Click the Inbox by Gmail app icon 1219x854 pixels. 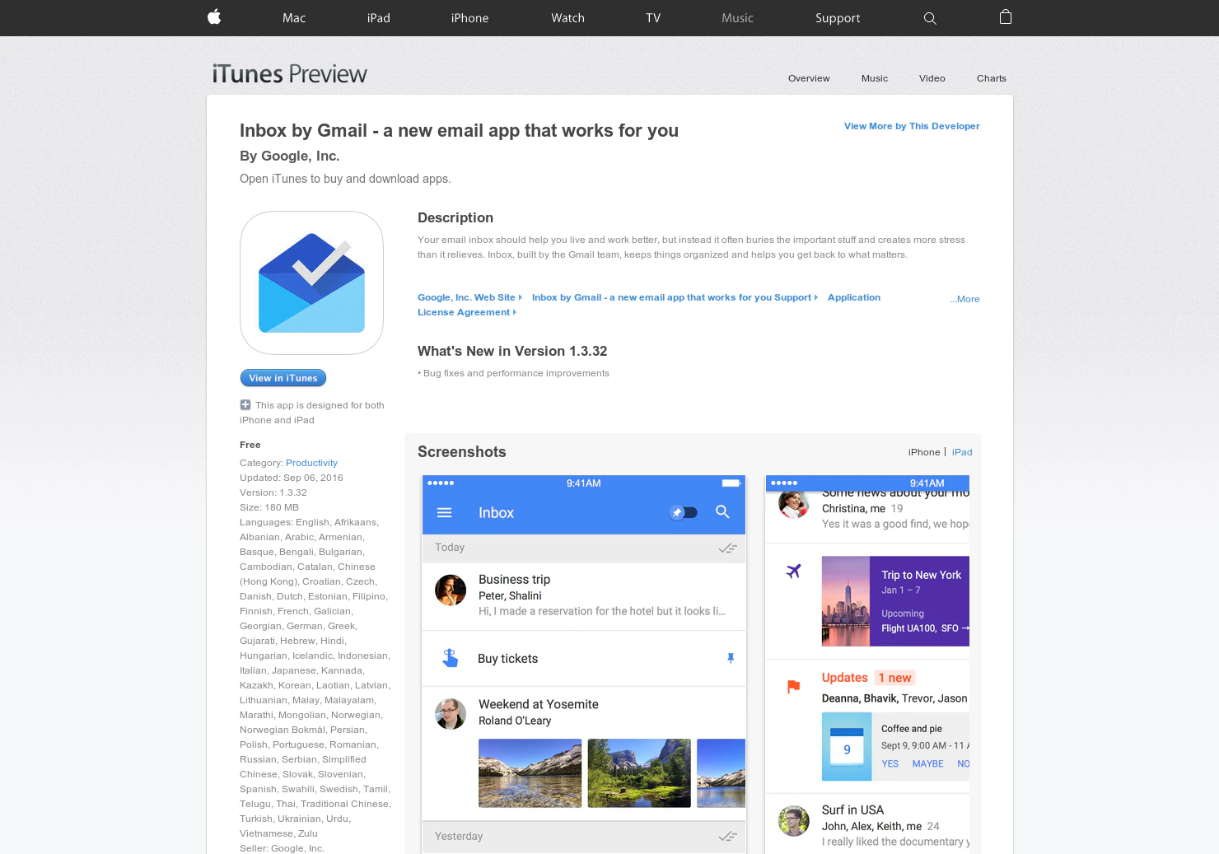point(311,282)
